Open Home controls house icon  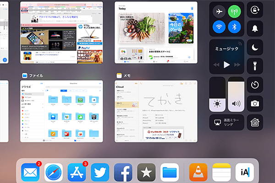click(x=255, y=122)
